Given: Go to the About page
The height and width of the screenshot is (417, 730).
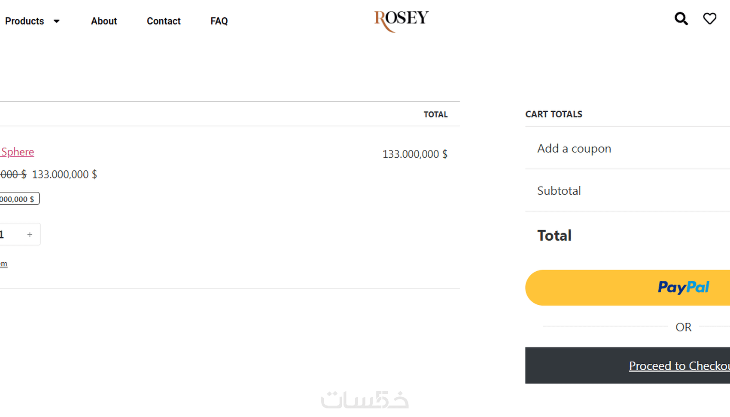Looking at the screenshot, I should pyautogui.click(x=104, y=21).
